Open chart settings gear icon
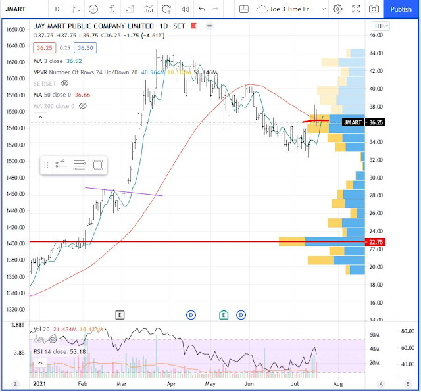 pos(337,9)
